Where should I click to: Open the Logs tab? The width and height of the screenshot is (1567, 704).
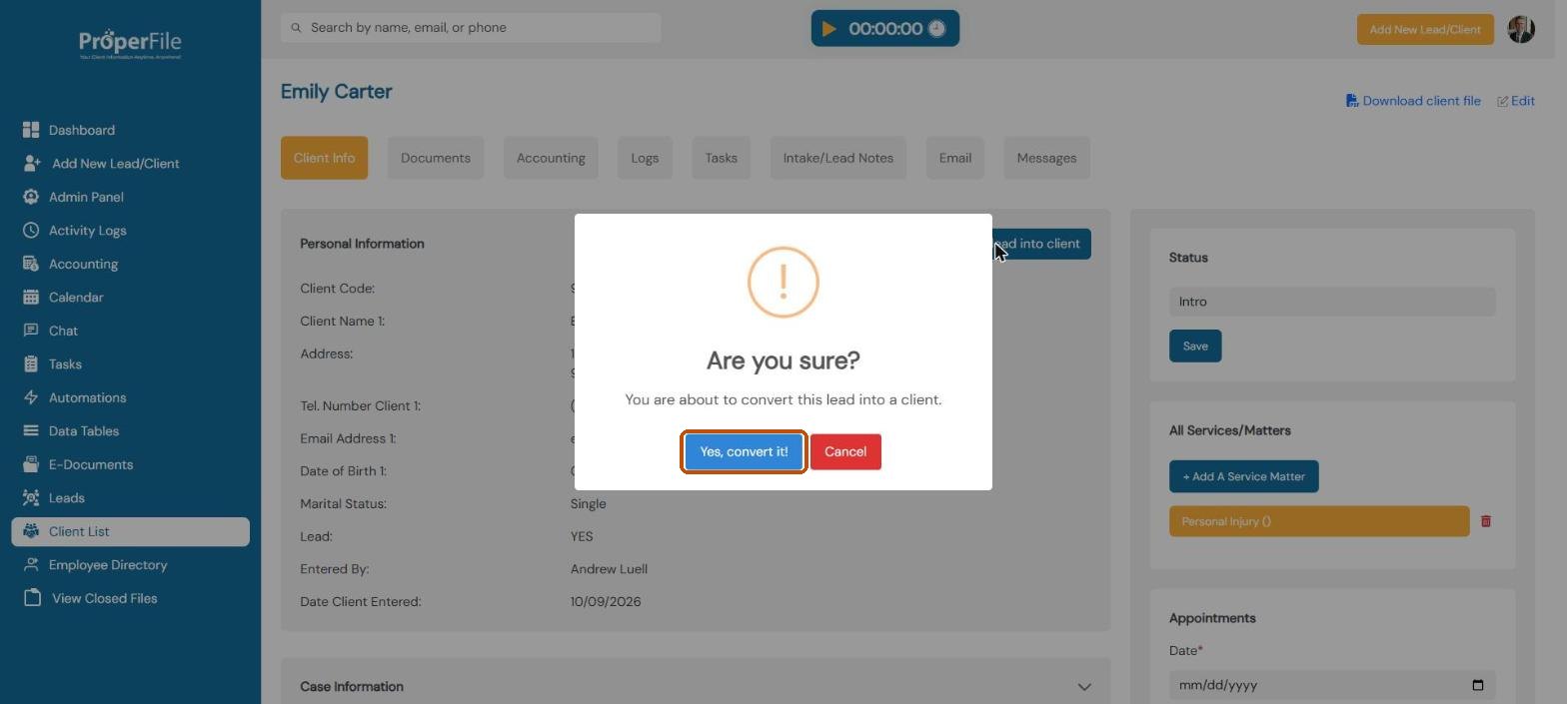point(645,158)
